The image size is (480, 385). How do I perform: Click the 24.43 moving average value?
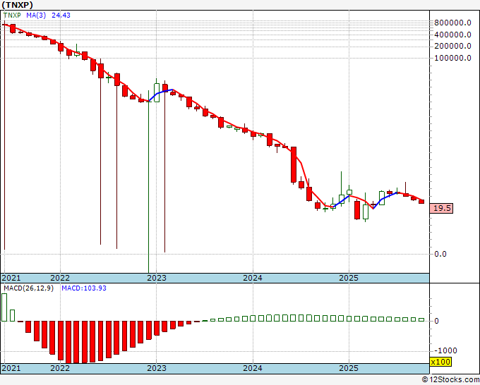coord(61,15)
